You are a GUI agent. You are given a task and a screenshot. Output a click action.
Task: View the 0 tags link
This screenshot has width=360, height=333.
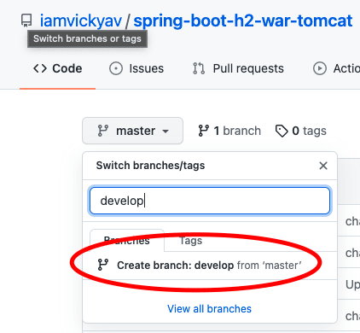click(301, 131)
